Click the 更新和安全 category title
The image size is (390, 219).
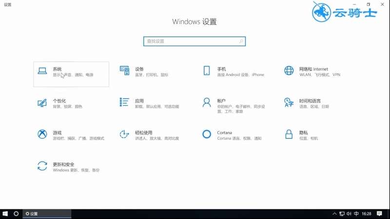(x=63, y=164)
